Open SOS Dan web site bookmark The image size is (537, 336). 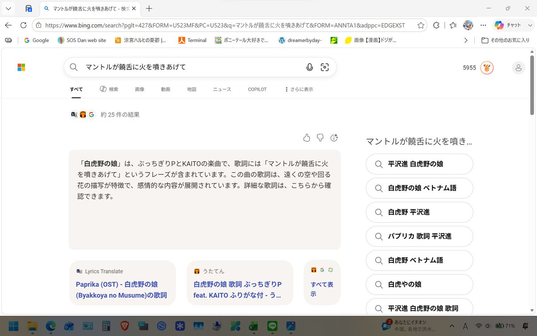[x=82, y=40]
